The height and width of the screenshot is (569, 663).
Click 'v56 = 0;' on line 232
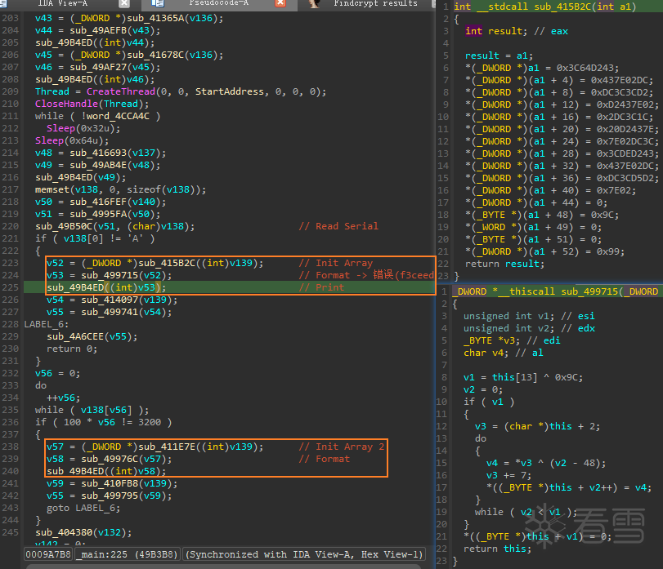click(x=57, y=373)
